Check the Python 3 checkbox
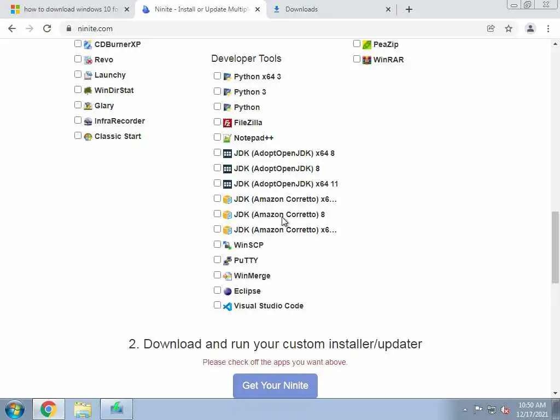 [x=217, y=91]
